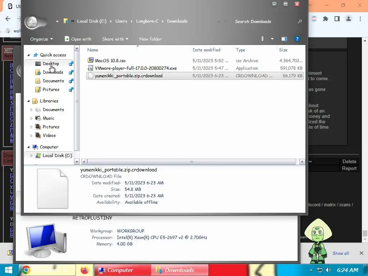Select the Videos library
This screenshot has width=368, height=276.
click(x=49, y=135)
